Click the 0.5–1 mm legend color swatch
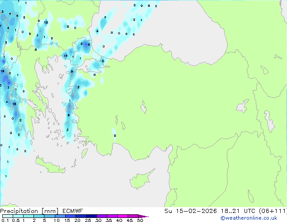 [18, 216]
